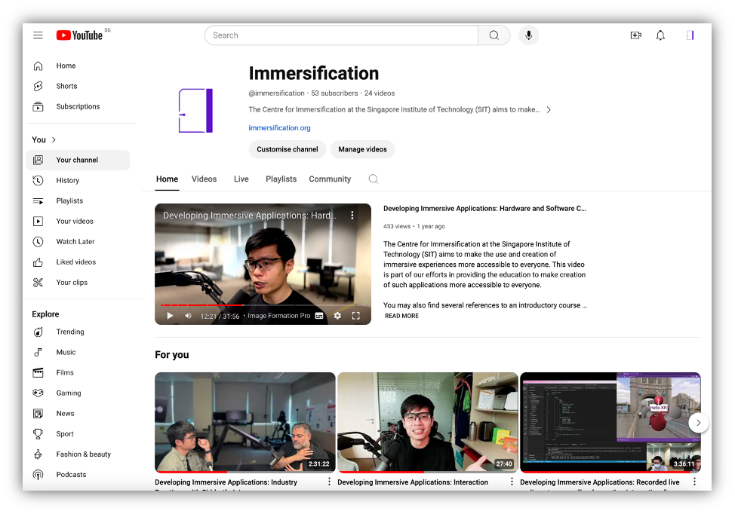Activate voice search microphone
This screenshot has width=735, height=514.
click(x=529, y=35)
